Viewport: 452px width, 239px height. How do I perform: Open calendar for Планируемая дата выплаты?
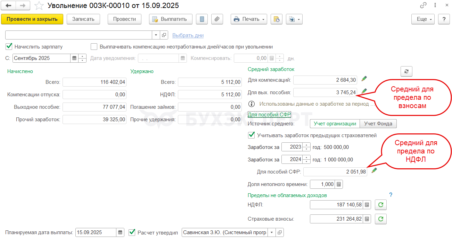pos(120,232)
